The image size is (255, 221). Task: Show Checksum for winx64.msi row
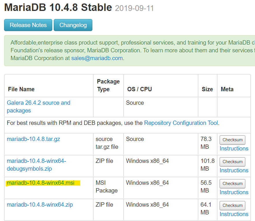pyautogui.click(x=232, y=184)
